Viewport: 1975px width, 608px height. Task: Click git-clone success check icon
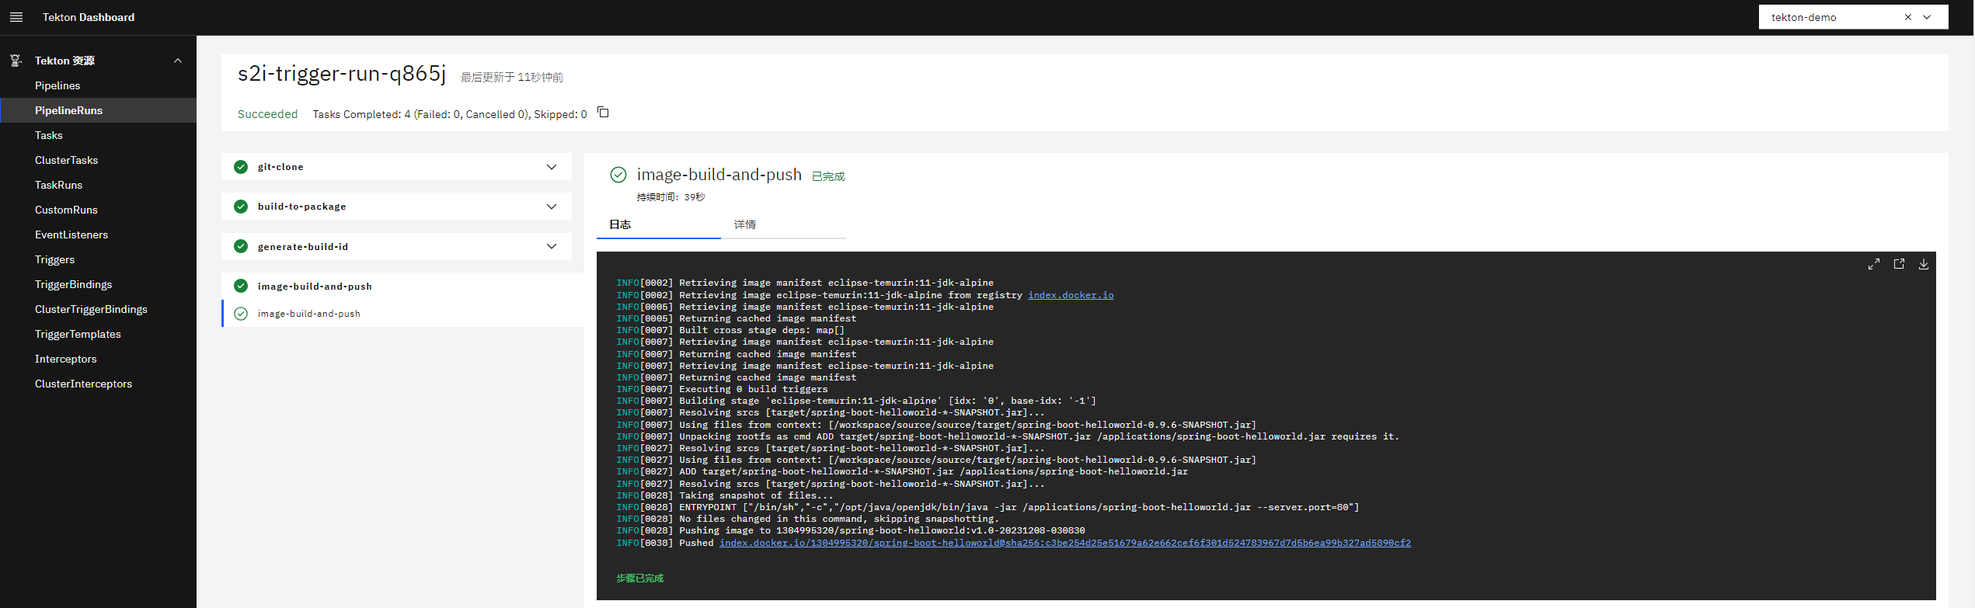(x=241, y=167)
